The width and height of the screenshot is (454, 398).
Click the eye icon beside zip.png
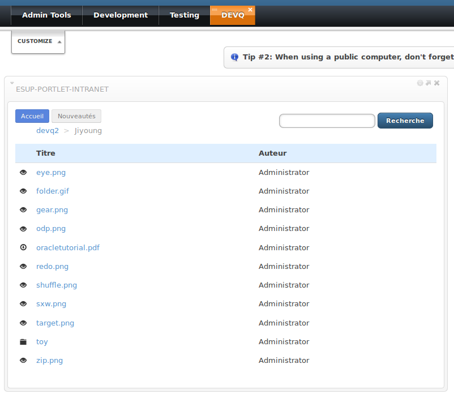click(23, 361)
